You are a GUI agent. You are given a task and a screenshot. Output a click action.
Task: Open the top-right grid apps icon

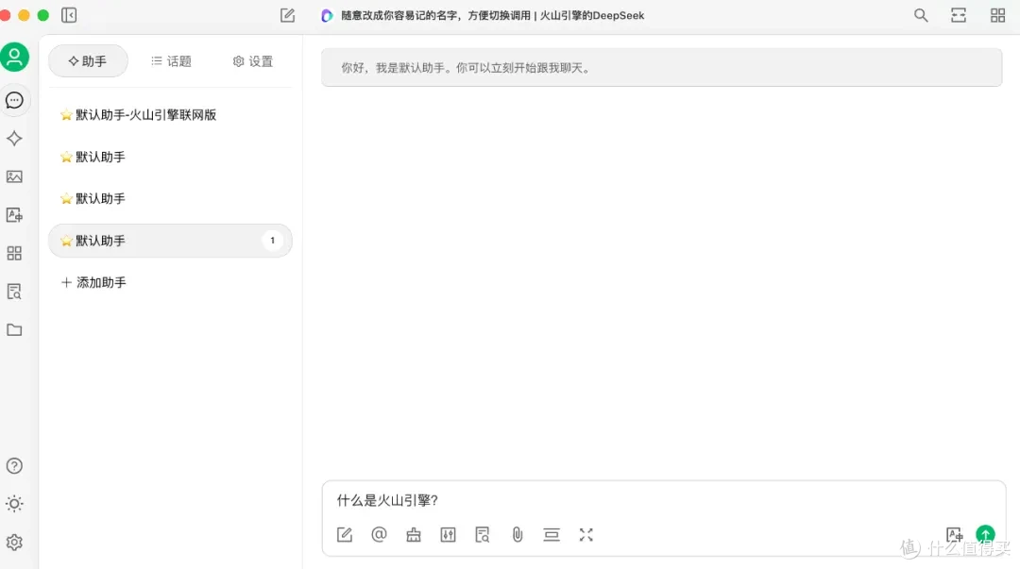coord(998,15)
